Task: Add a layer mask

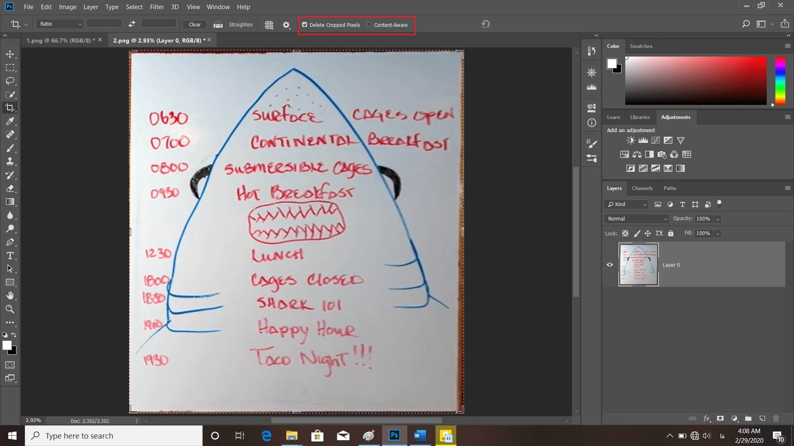Action: (x=720, y=418)
